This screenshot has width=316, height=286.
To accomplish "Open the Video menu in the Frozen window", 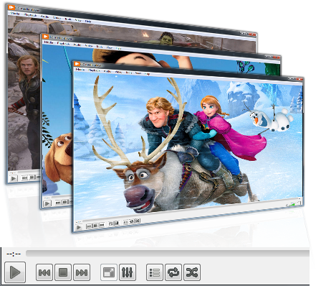I will 118,72.
